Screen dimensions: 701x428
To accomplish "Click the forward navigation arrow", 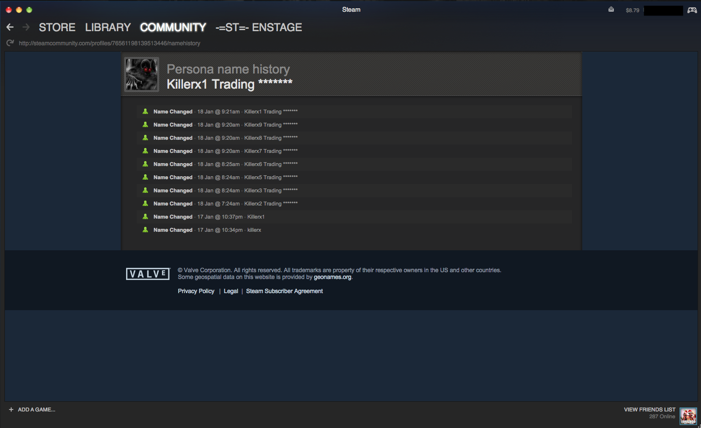I will 26,27.
